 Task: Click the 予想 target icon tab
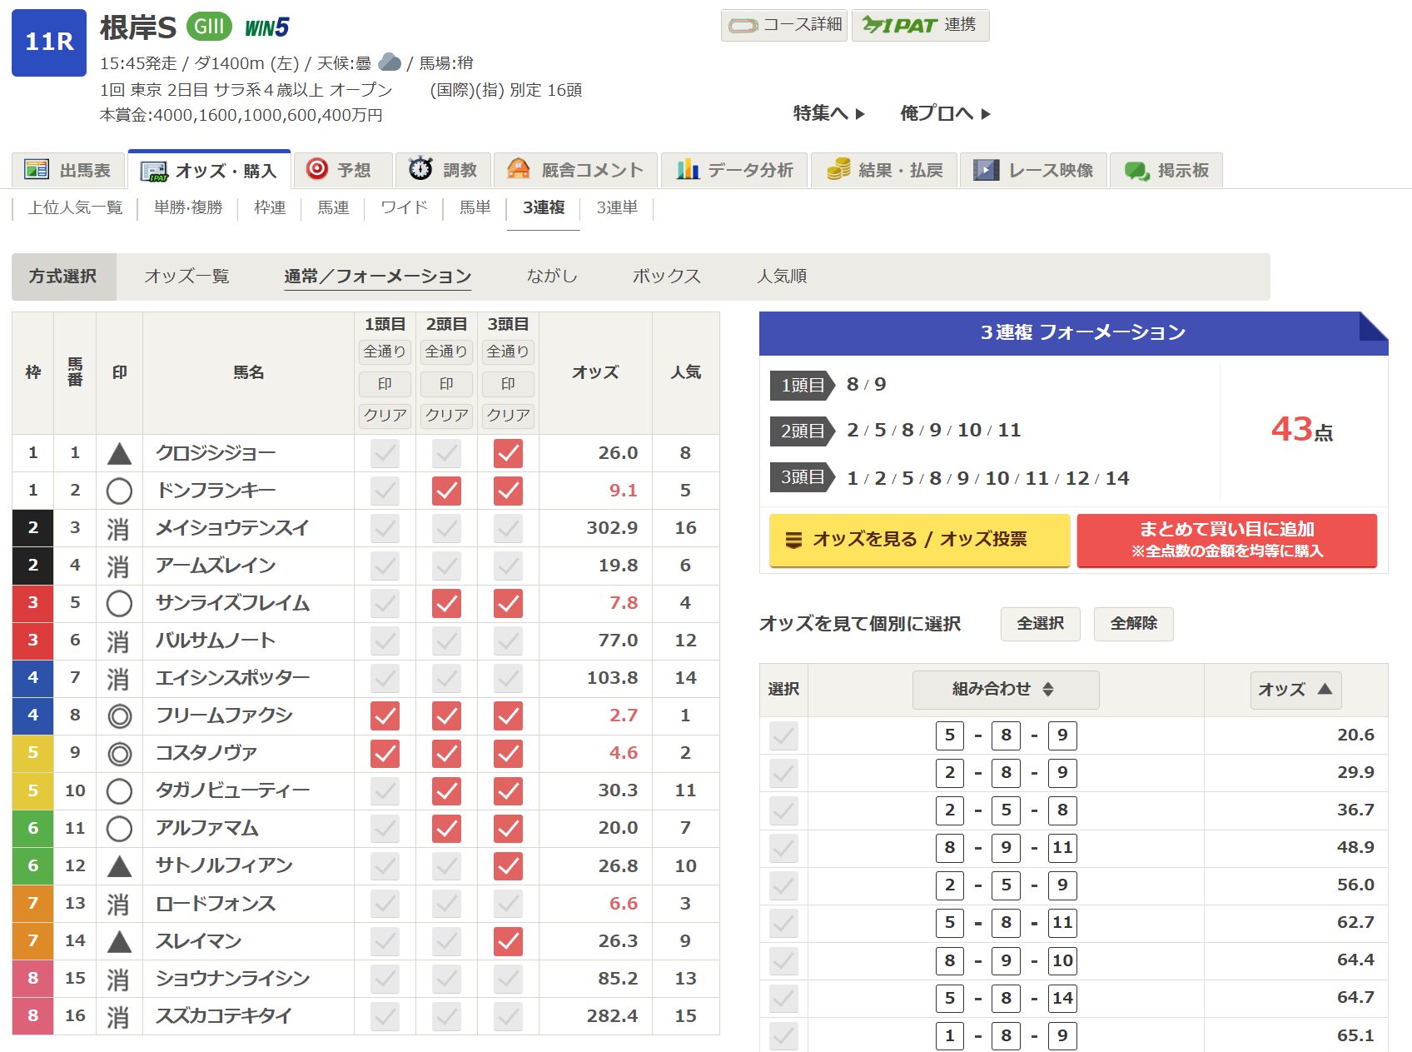pyautogui.click(x=317, y=170)
